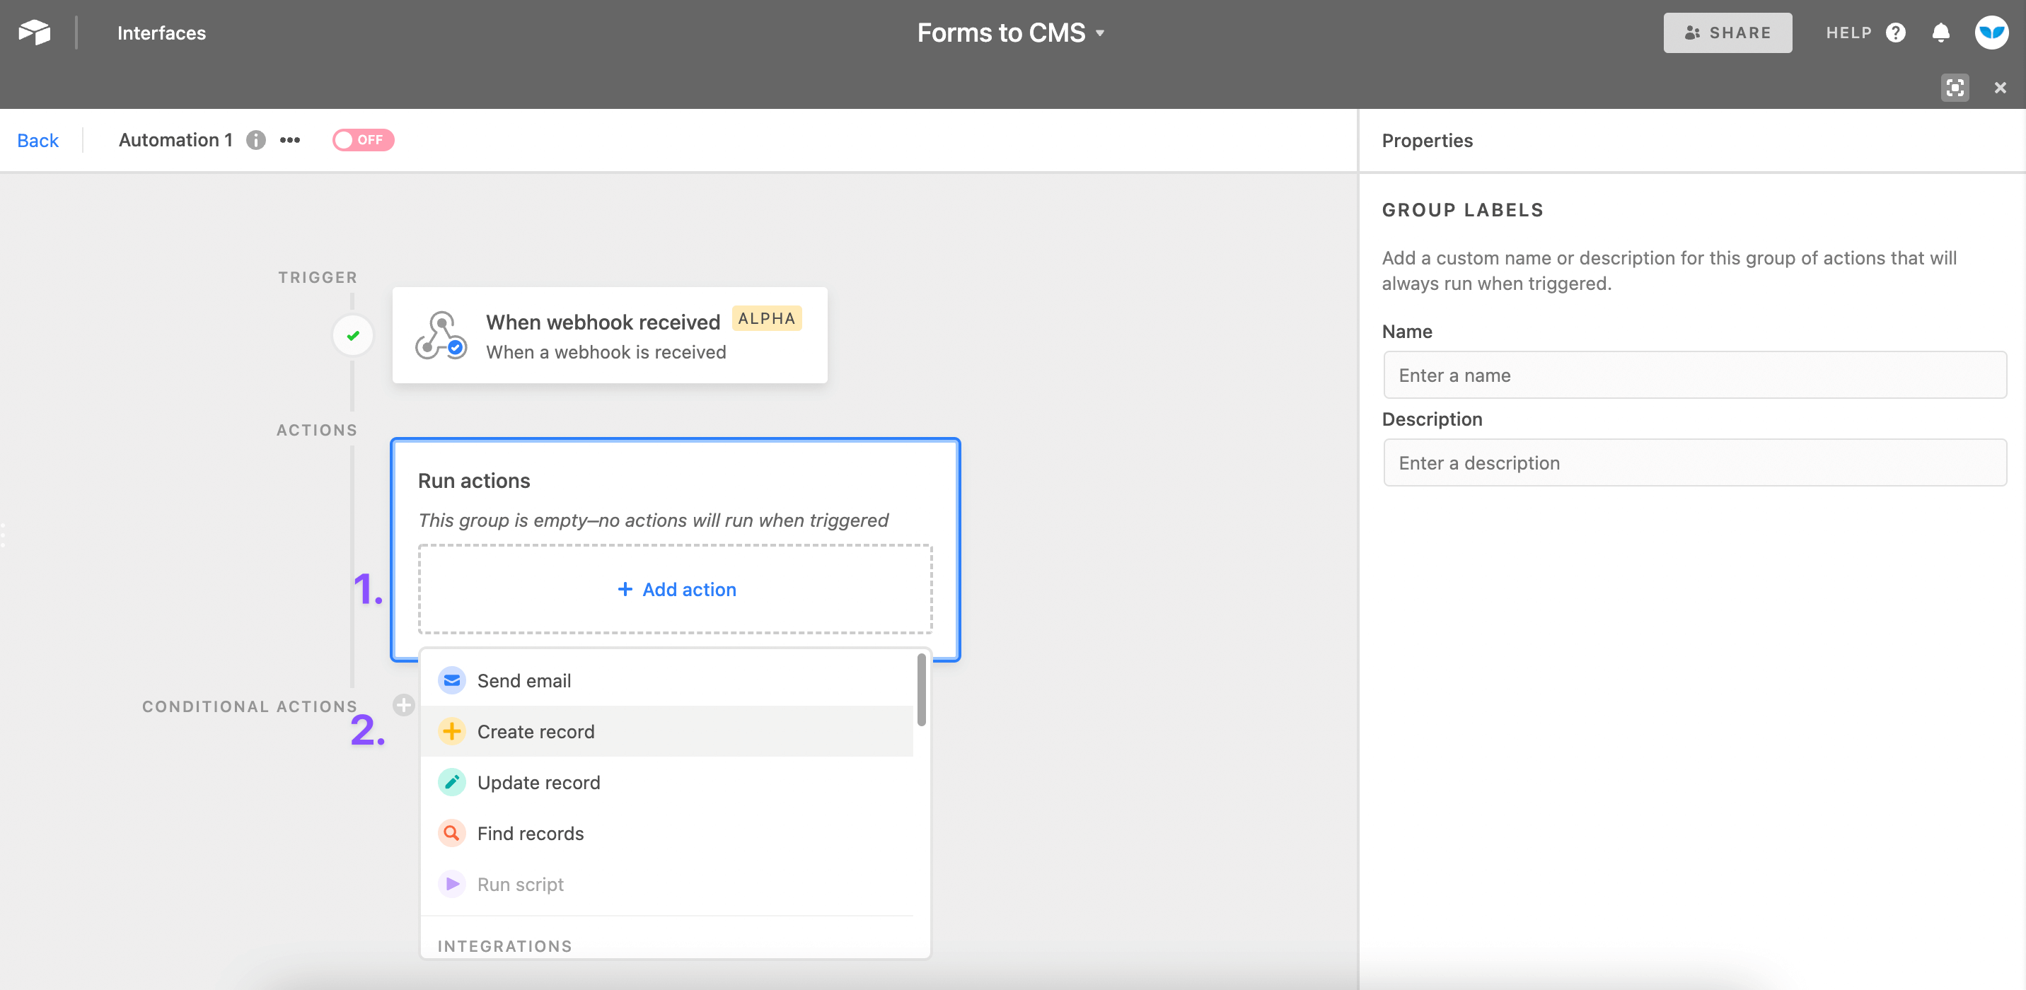The image size is (2026, 990).
Task: Select the Run script menu entry
Action: tap(520, 883)
